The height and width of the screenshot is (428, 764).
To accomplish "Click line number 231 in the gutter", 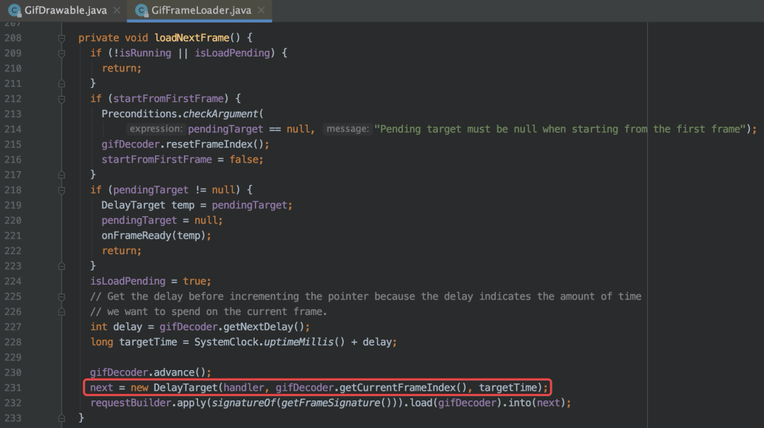I will [x=13, y=388].
